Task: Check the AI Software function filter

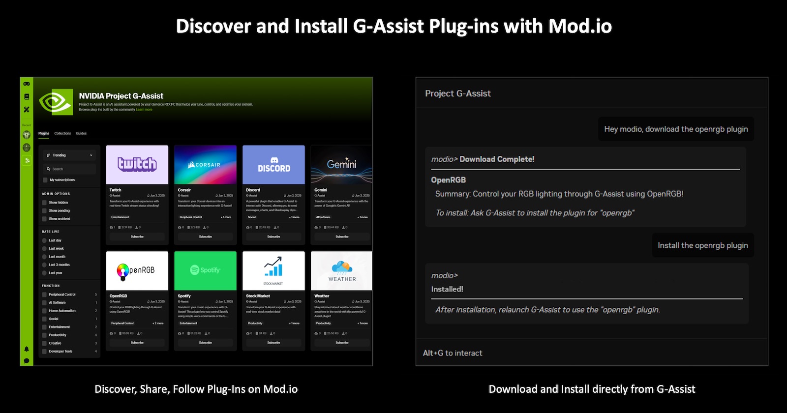Action: click(44, 302)
